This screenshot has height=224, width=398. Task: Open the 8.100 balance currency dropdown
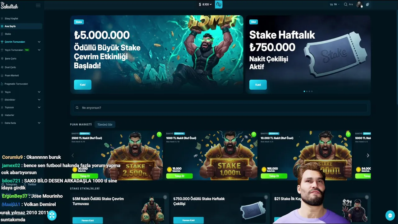click(x=205, y=4)
